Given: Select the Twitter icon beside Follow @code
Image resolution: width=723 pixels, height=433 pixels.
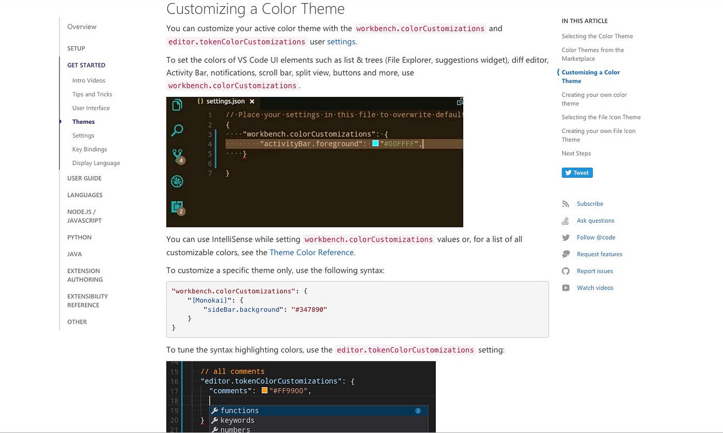Looking at the screenshot, I should (x=566, y=237).
